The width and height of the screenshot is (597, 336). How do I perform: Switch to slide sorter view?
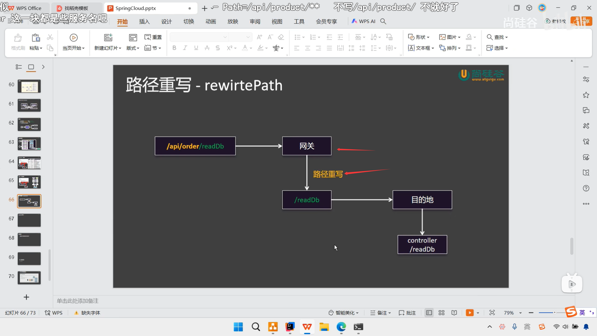click(442, 313)
